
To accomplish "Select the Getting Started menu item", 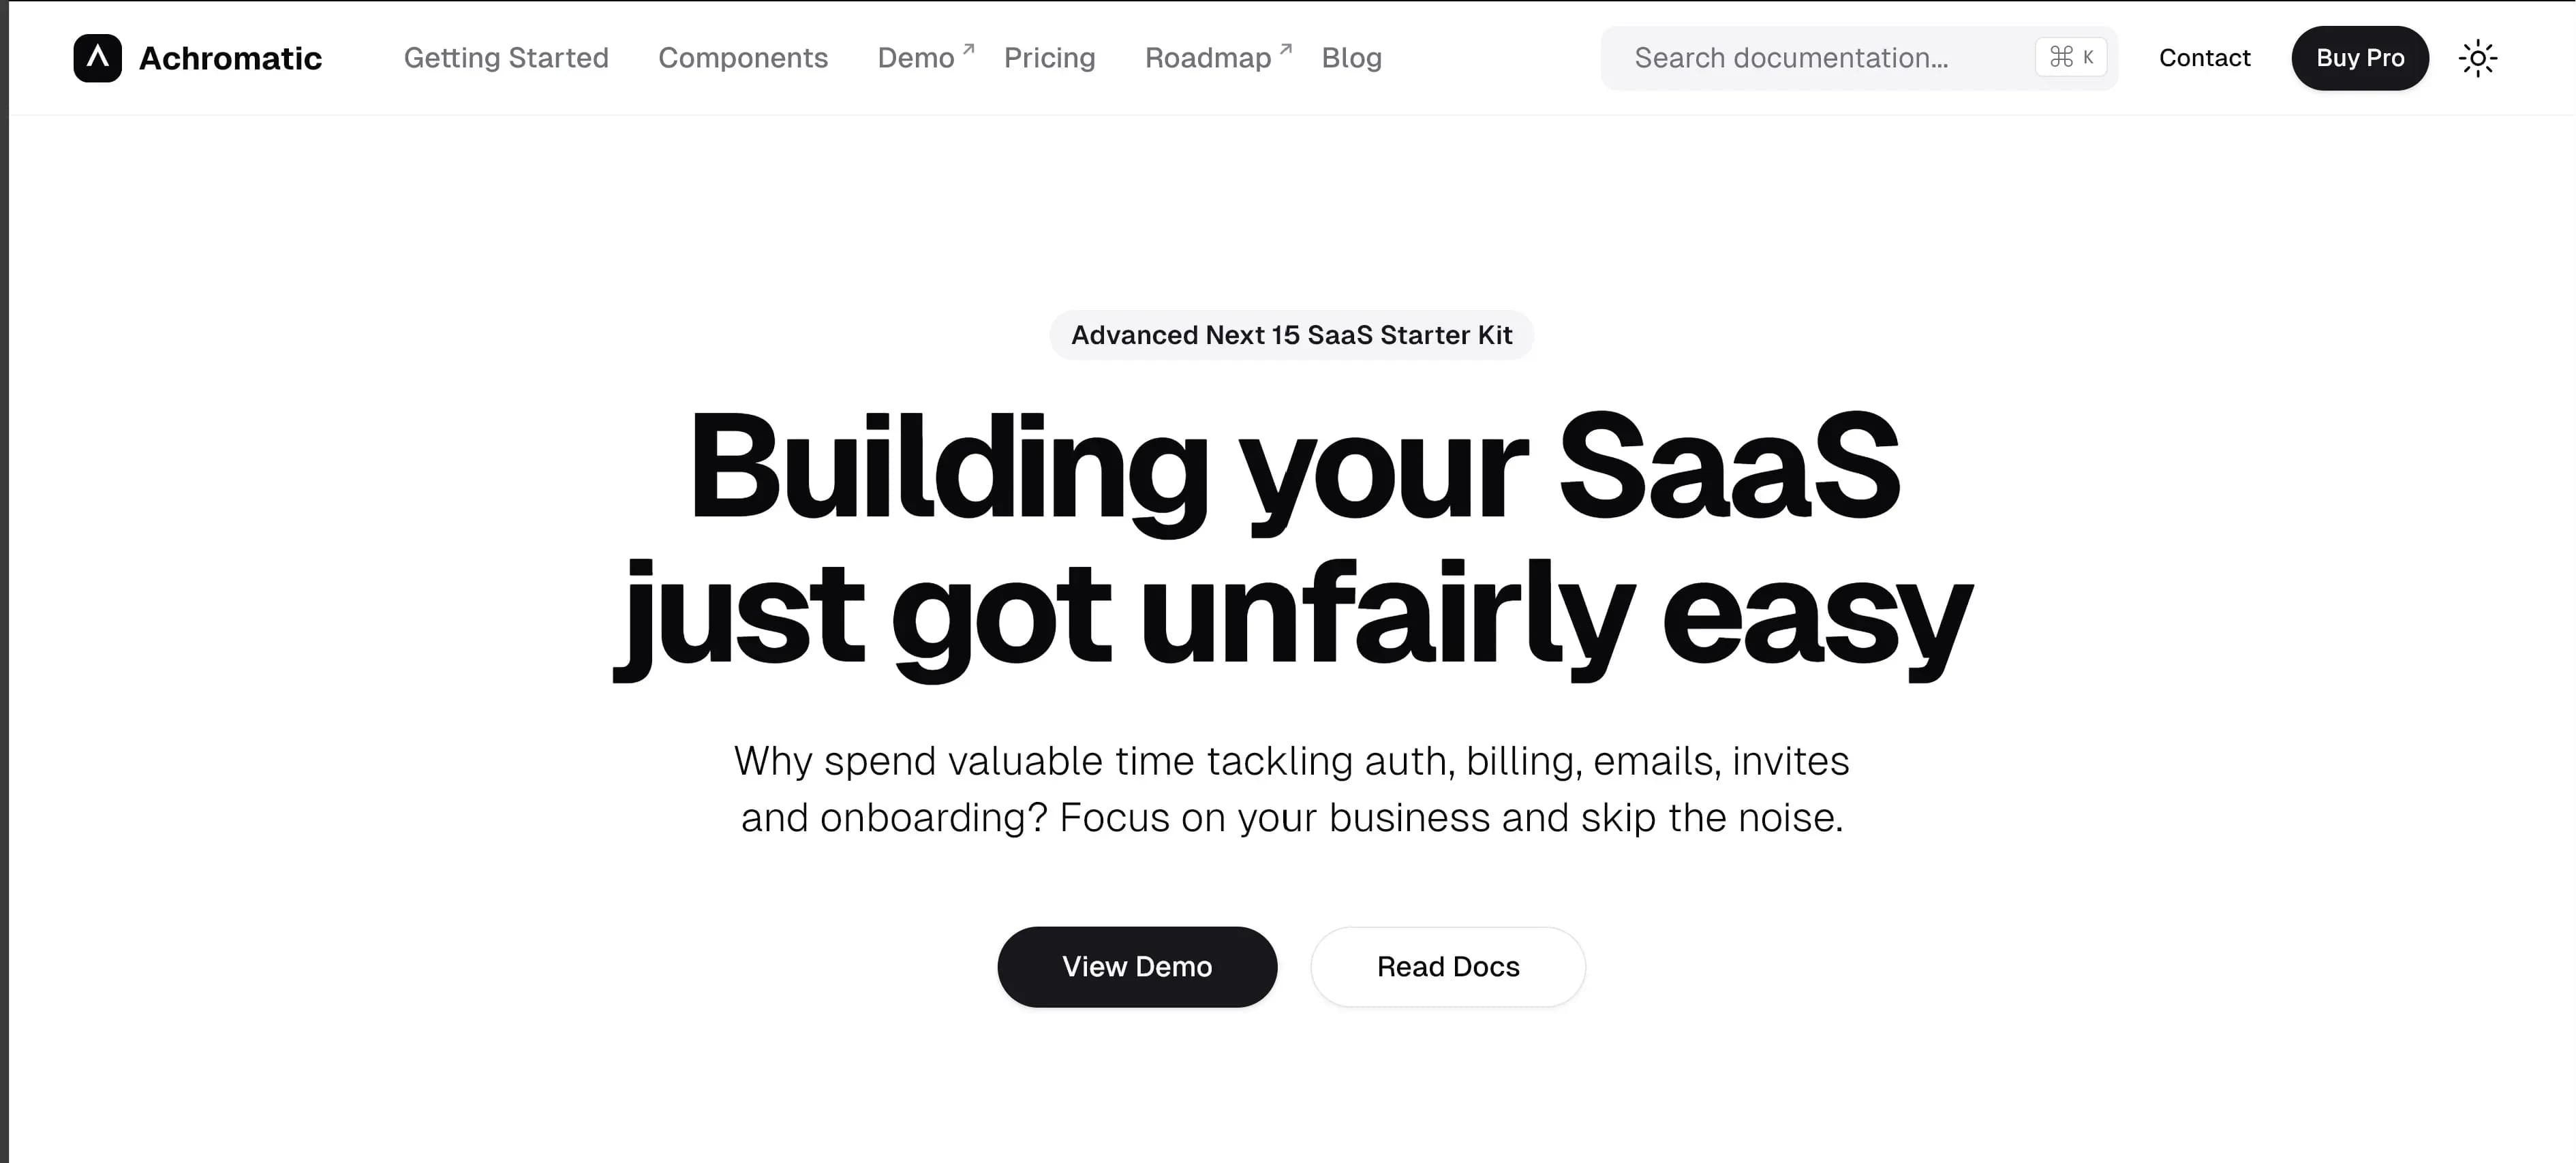I will pos(506,57).
